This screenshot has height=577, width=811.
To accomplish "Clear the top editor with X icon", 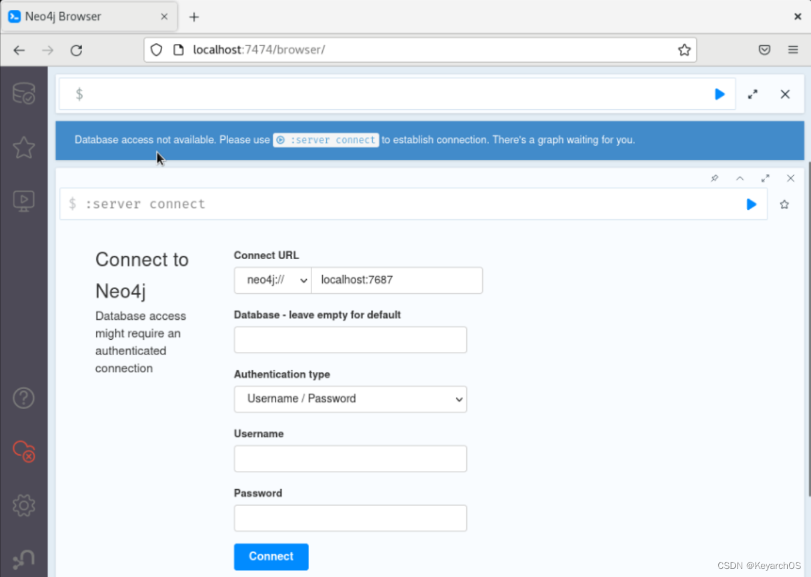I will (785, 95).
